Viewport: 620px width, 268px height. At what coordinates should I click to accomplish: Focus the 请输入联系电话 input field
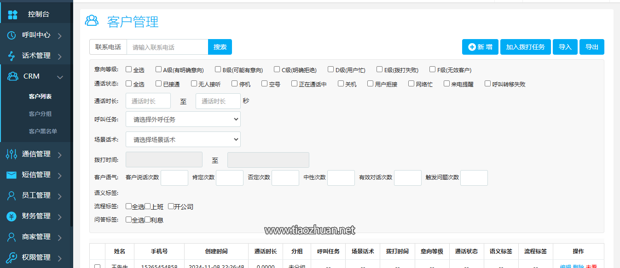167,47
